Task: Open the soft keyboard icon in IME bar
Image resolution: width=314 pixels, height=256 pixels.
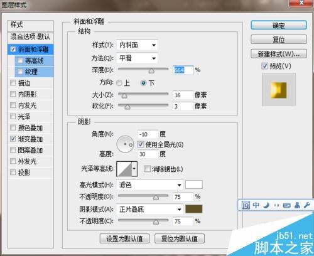Action: pos(286,205)
